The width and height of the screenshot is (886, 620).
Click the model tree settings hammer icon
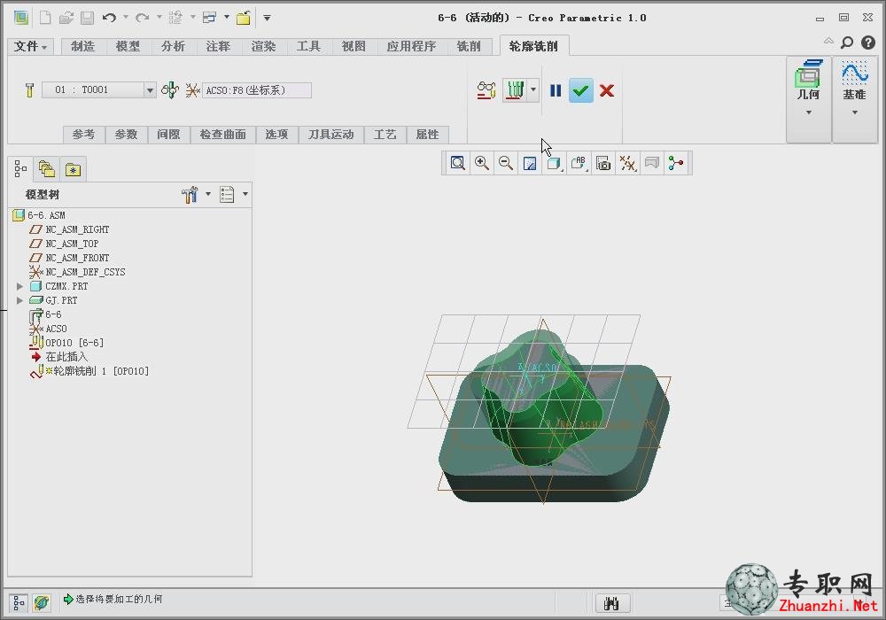coord(190,194)
